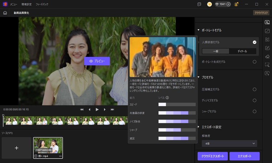Enable the シャープモデル option
The height and width of the screenshot is (163, 272).
(255, 111)
